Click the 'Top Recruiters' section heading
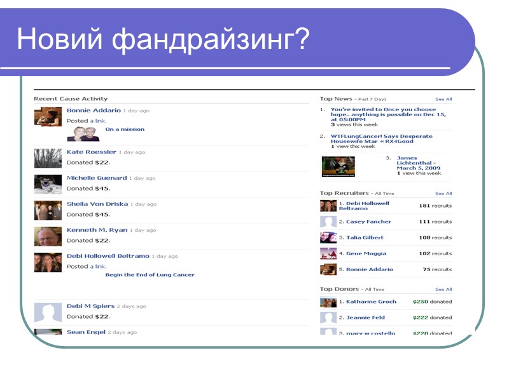Image resolution: width=509 pixels, height=381 pixels. pyautogui.click(x=344, y=193)
